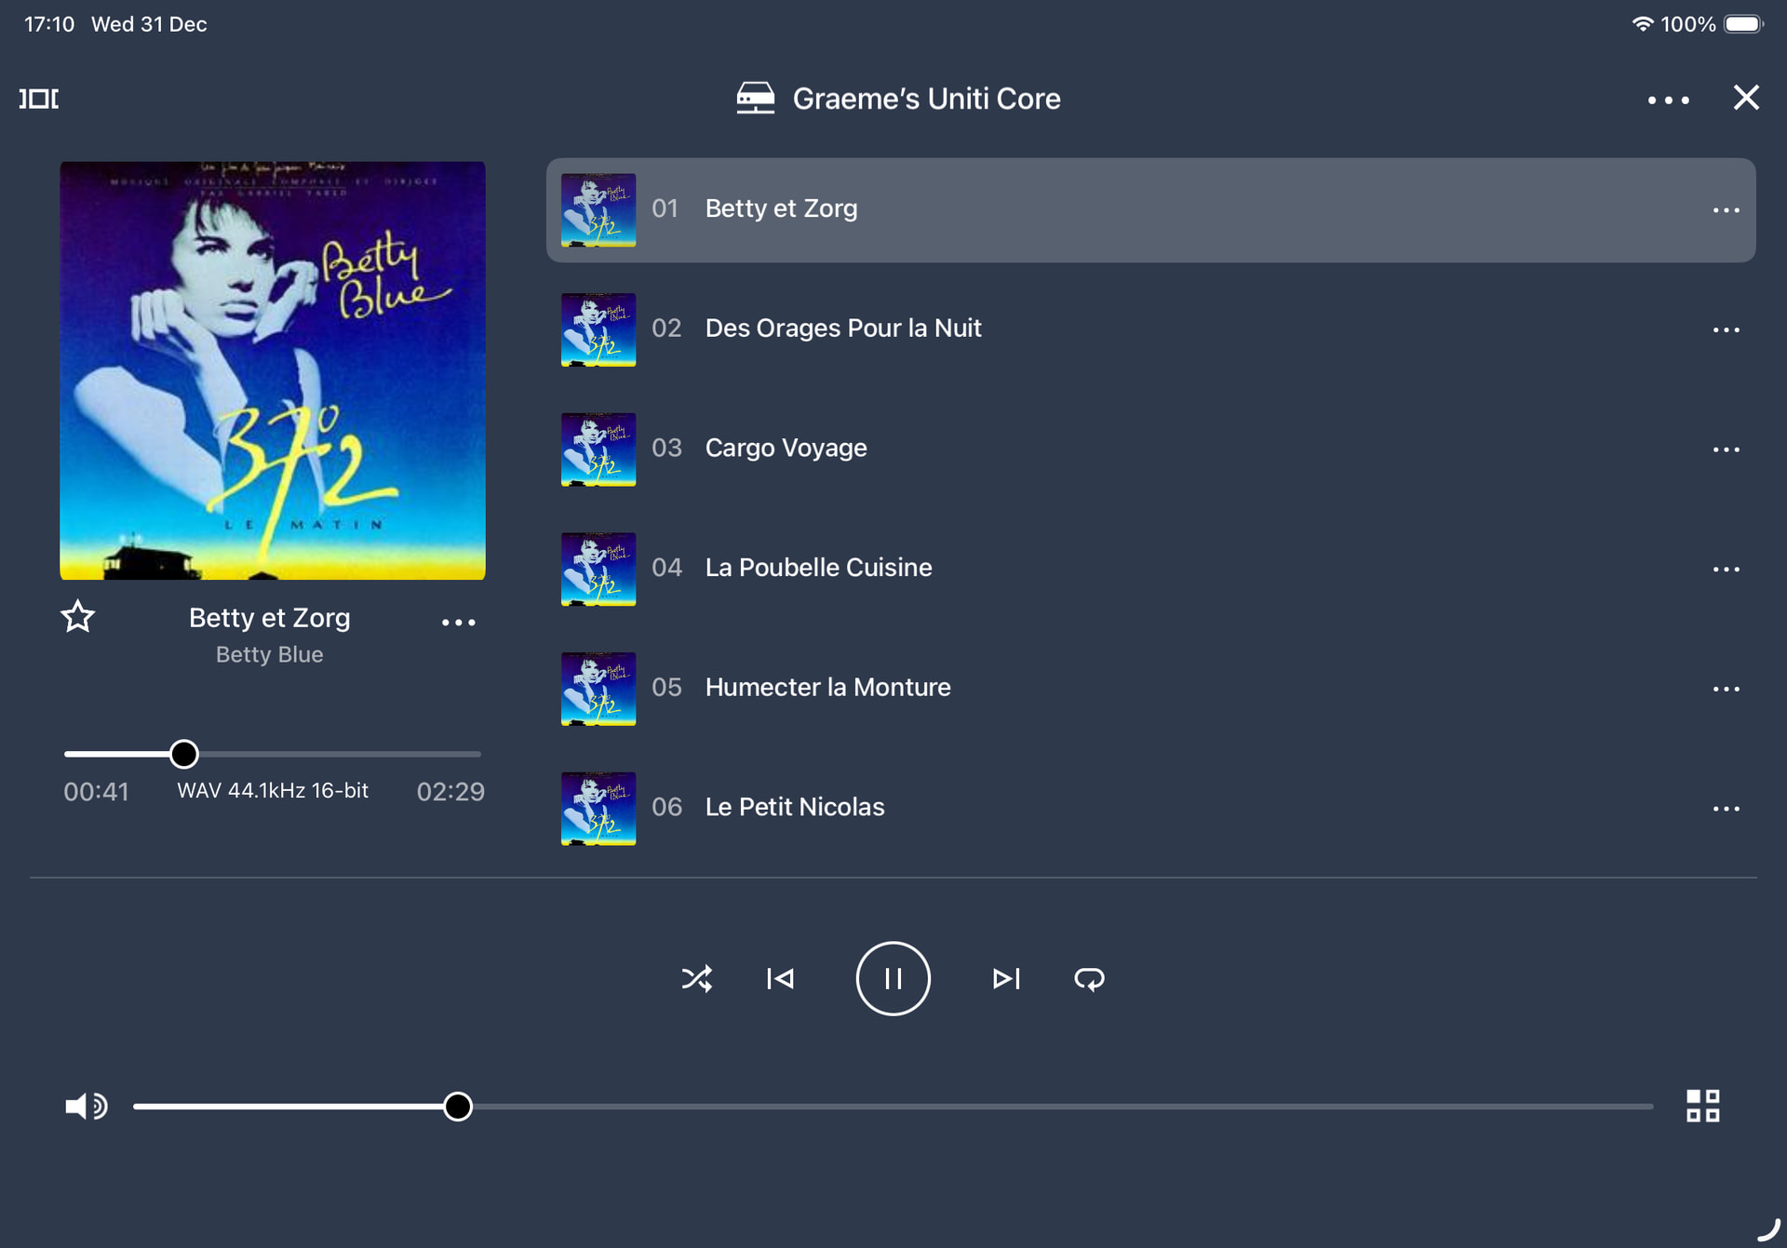The image size is (1787, 1248).
Task: Tap the large Betty Blue album artwork
Action: (x=273, y=370)
